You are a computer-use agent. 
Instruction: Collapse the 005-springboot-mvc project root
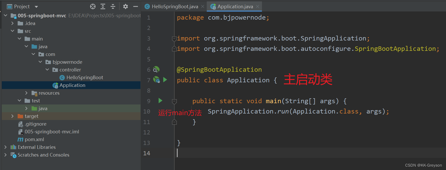(x=5, y=15)
